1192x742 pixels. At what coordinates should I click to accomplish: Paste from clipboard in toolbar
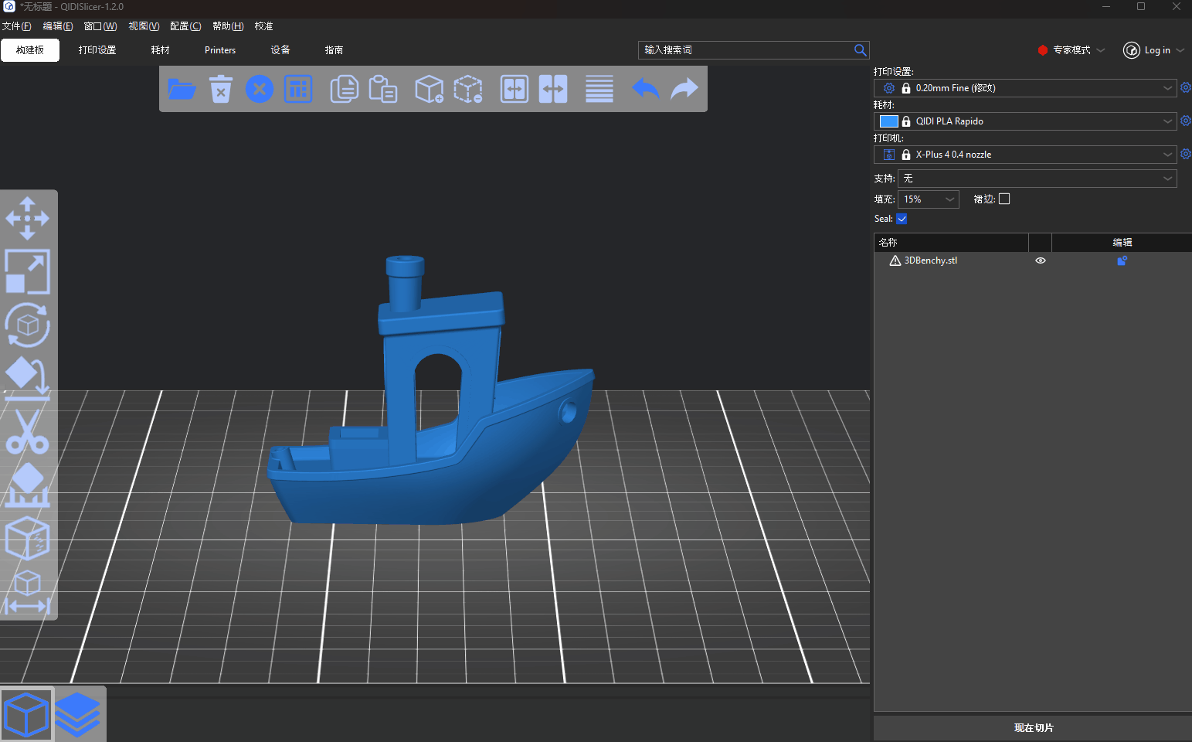[x=382, y=89]
